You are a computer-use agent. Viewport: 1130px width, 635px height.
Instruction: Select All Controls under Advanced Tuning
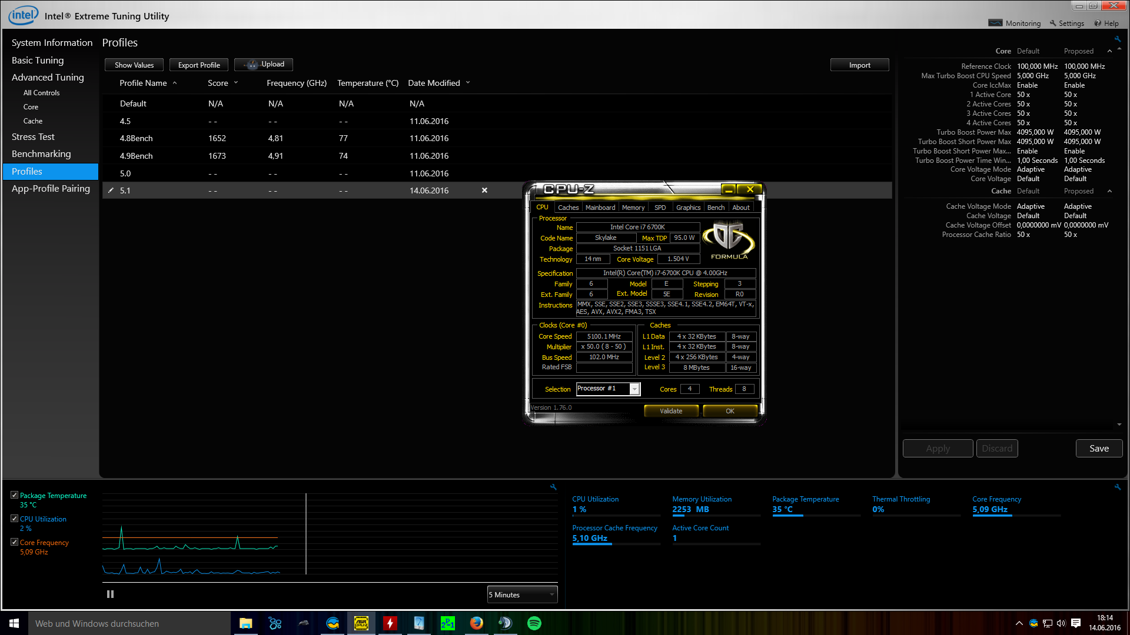click(x=41, y=93)
